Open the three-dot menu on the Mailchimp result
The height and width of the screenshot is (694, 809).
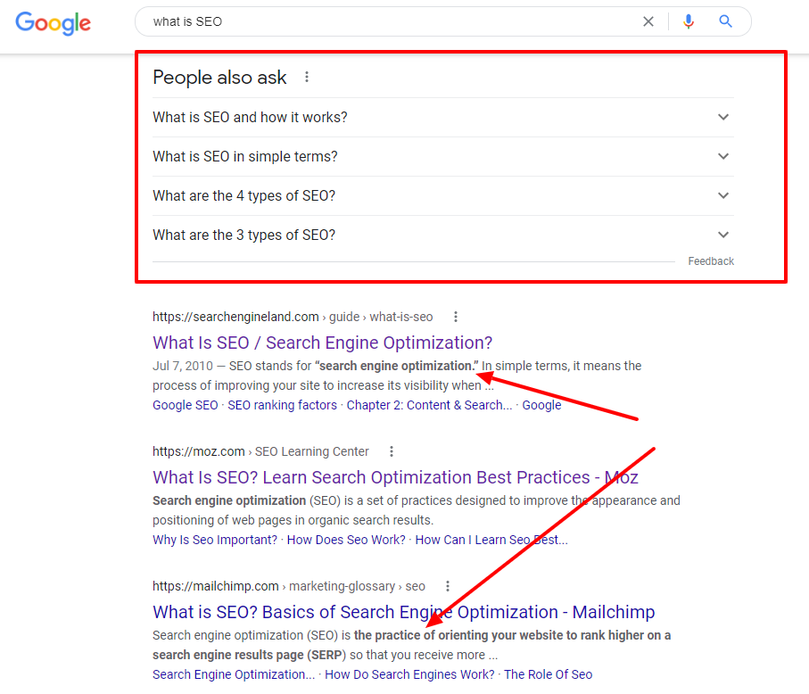[x=447, y=586]
